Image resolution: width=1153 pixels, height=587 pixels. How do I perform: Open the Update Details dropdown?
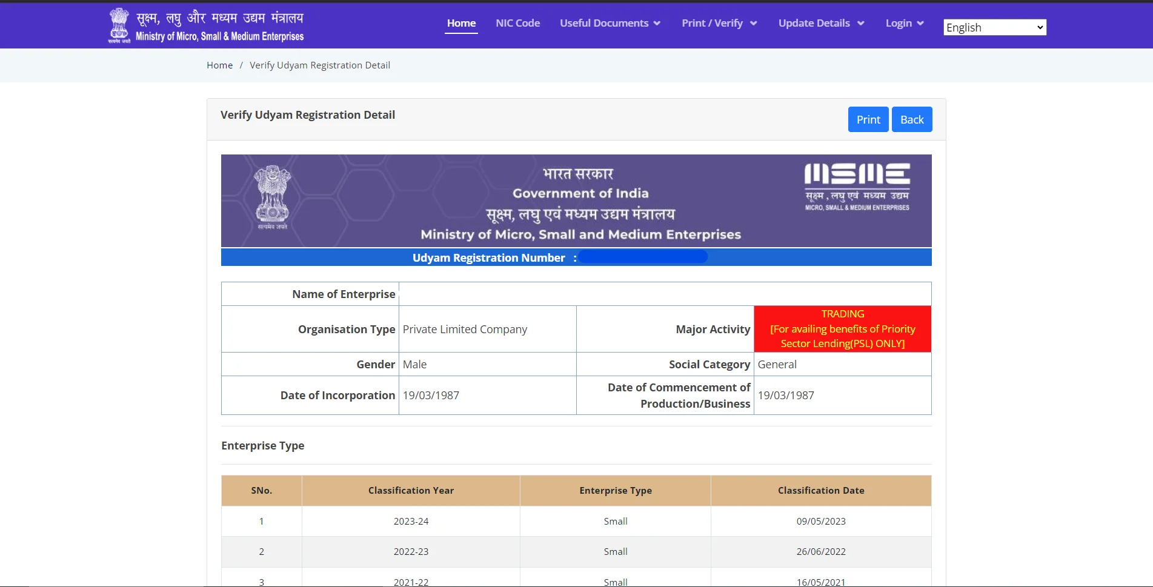[x=820, y=23]
